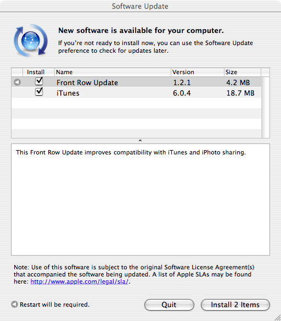Click the 18.7 MB size value
Viewport: 281px width, 321px height.
click(x=240, y=93)
